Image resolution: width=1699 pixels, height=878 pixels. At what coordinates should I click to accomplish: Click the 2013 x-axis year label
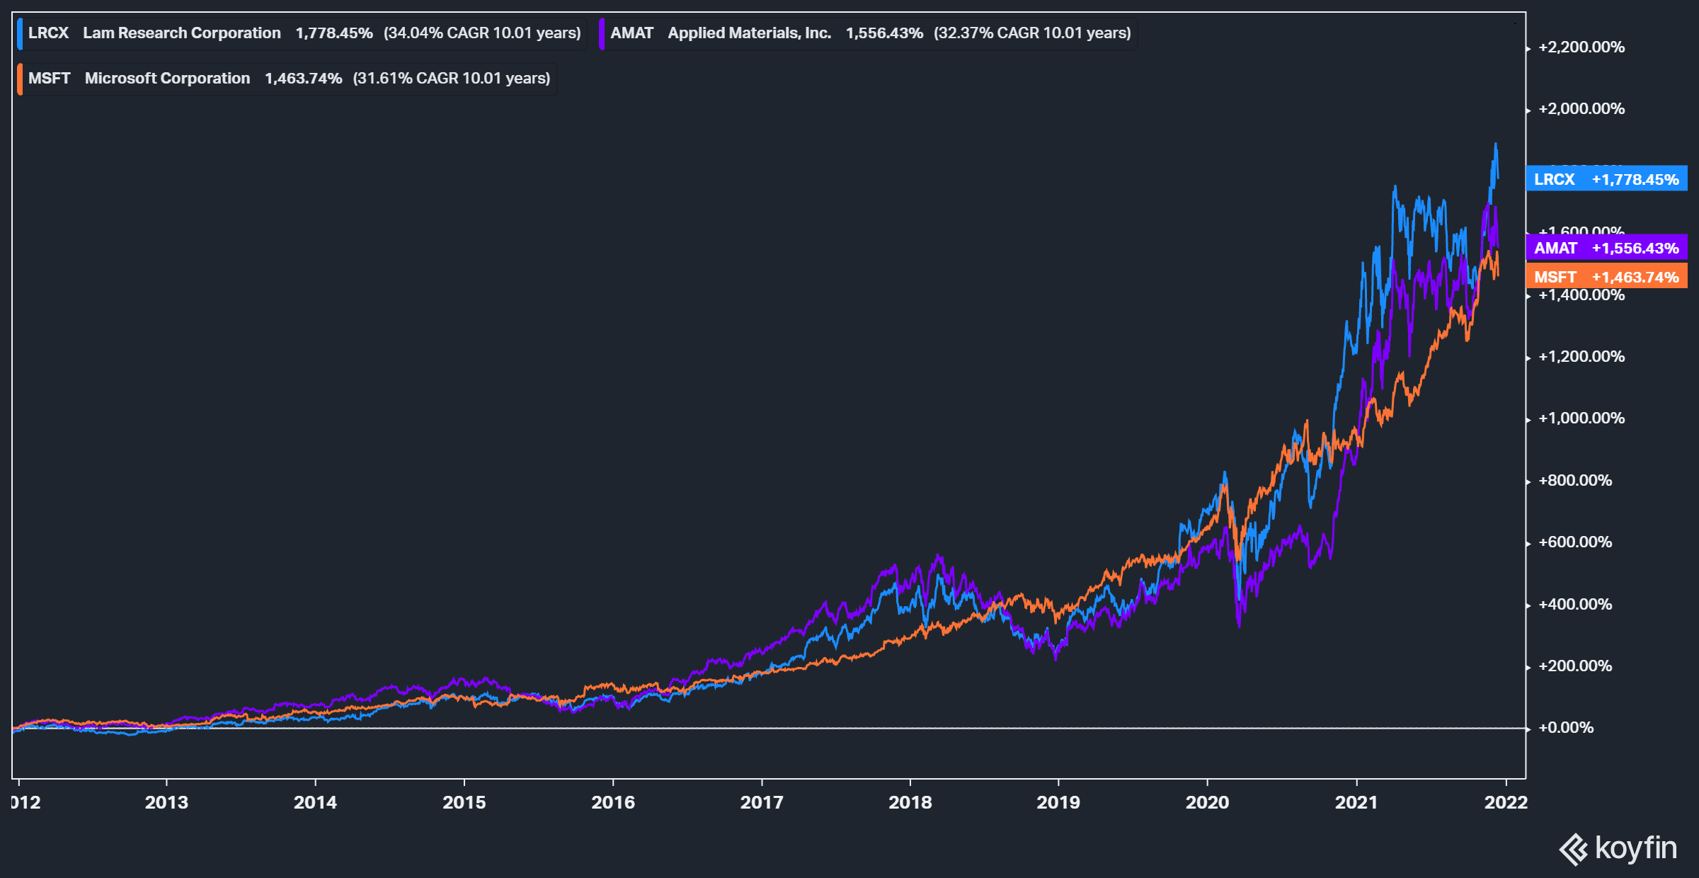pos(166,802)
